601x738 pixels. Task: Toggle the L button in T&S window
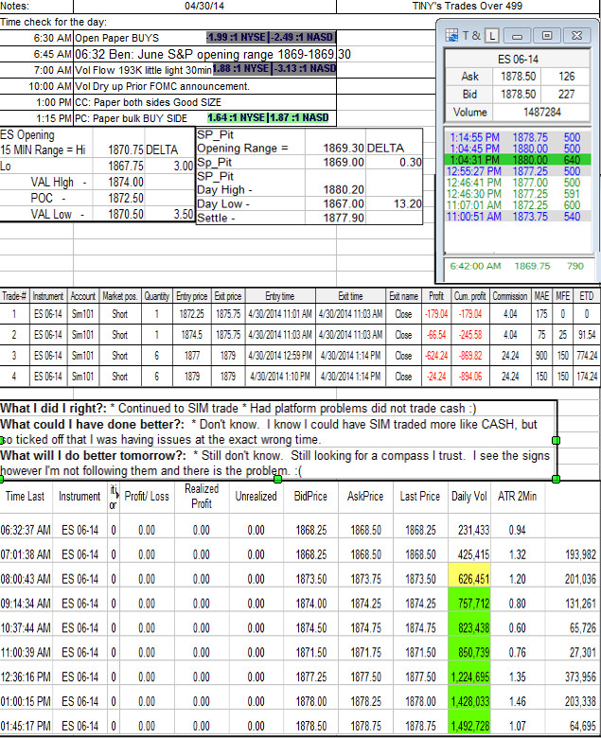tap(491, 36)
